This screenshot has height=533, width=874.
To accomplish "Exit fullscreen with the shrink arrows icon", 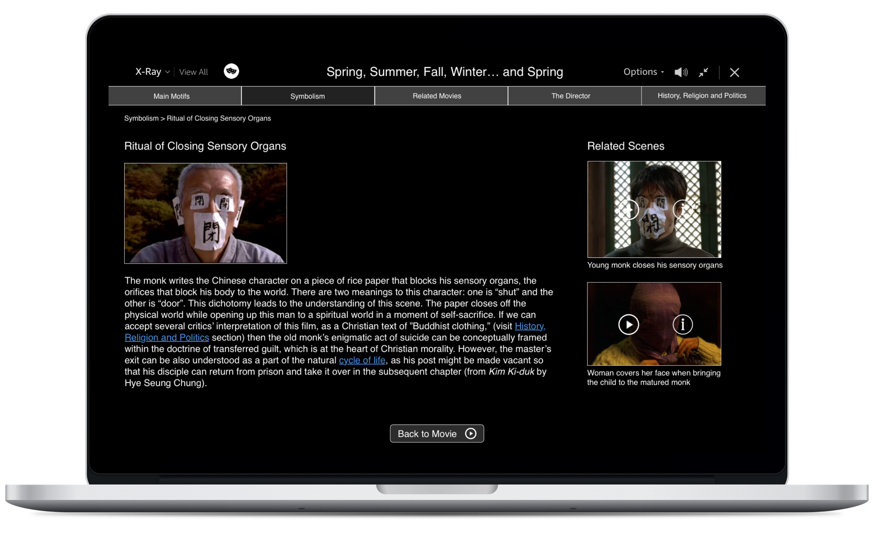I will point(703,72).
